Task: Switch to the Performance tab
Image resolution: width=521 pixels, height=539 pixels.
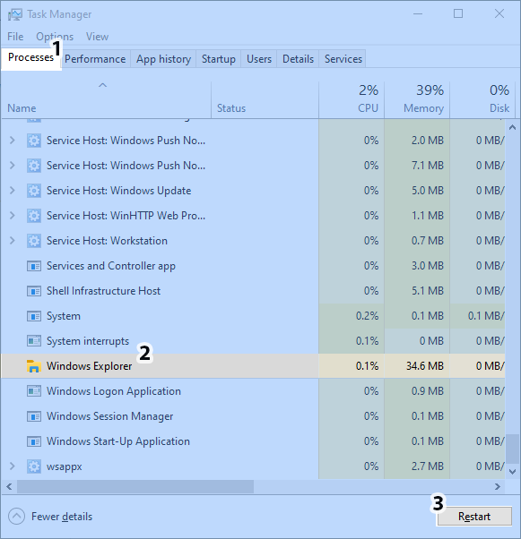Action: (x=95, y=59)
